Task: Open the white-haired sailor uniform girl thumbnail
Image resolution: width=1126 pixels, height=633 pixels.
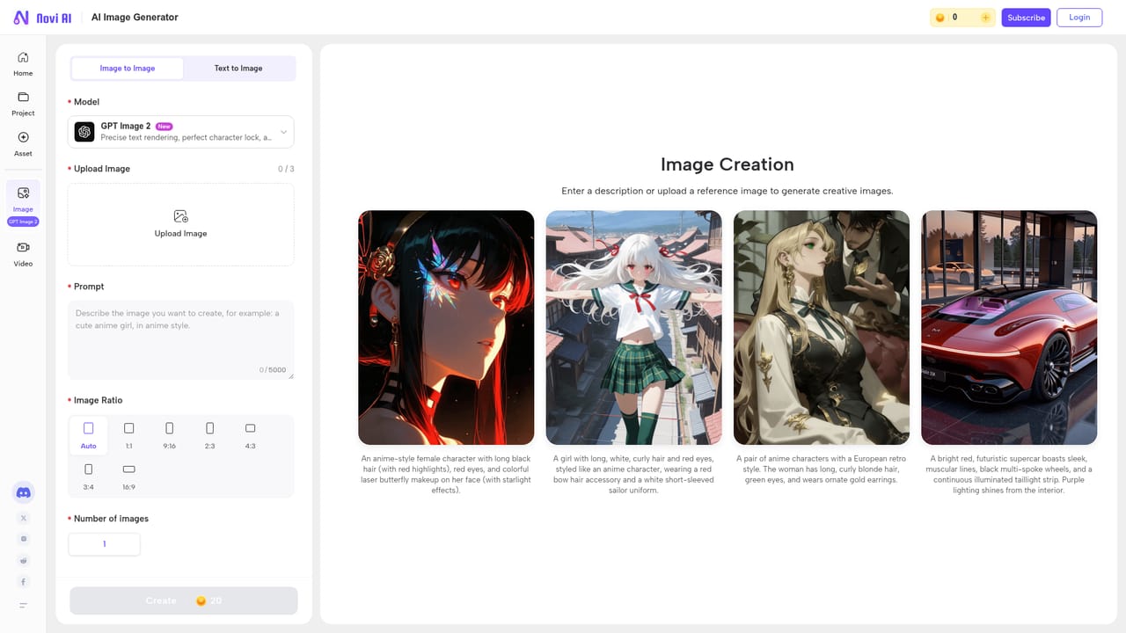Action: pyautogui.click(x=633, y=328)
